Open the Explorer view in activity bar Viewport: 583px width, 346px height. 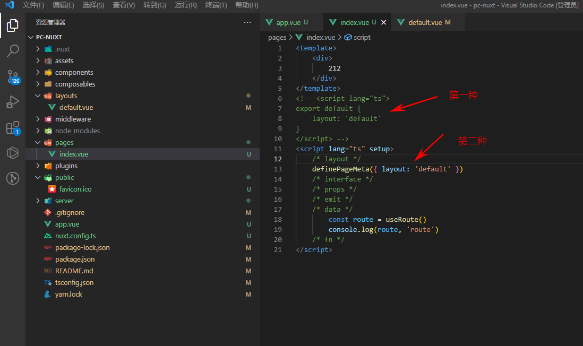pyautogui.click(x=13, y=25)
